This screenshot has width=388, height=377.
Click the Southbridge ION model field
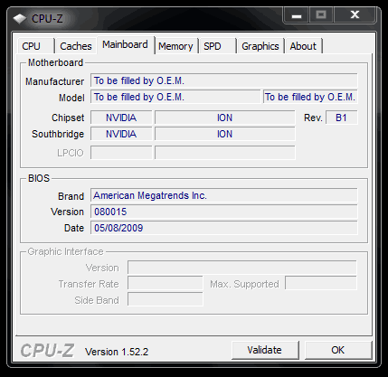225,134
